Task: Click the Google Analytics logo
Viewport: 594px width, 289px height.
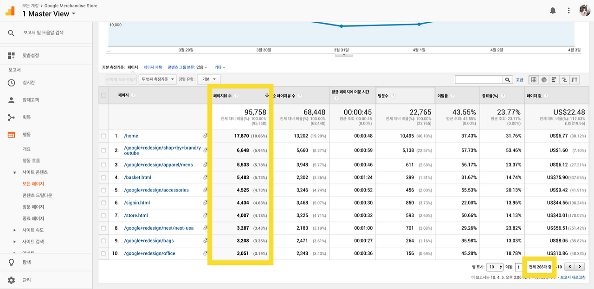Action: pyautogui.click(x=10, y=11)
